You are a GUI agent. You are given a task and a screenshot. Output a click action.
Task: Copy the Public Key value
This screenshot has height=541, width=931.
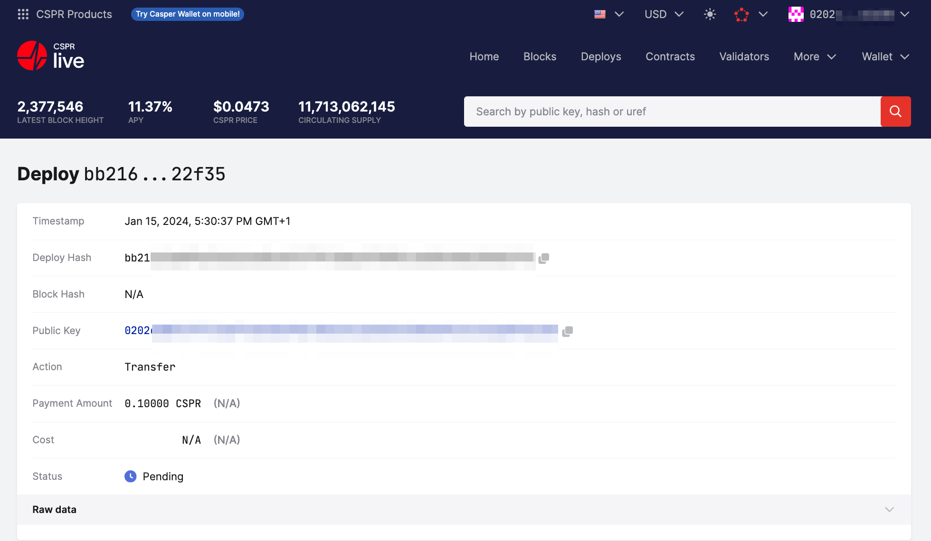pos(567,331)
